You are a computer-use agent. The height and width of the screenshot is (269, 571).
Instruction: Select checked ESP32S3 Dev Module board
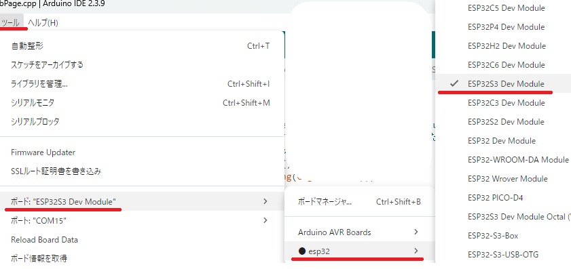(503, 83)
